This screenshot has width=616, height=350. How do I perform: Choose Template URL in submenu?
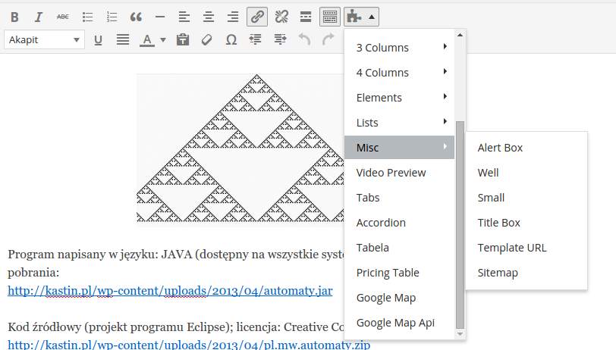[526, 248]
